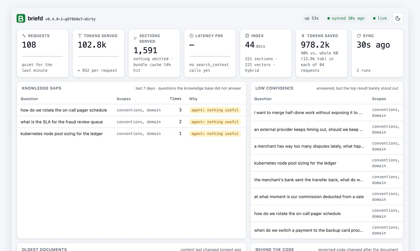Click 'agent: nothing useful' badge for pager schedule row
This screenshot has width=420, height=251.
click(215, 110)
